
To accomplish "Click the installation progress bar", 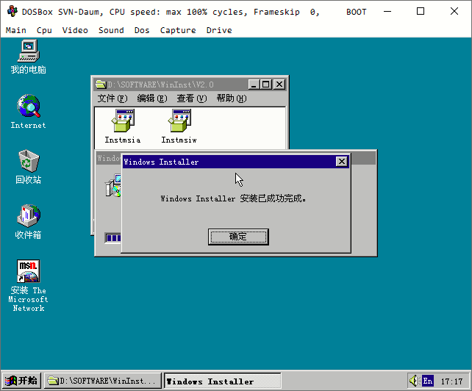I will (113, 238).
